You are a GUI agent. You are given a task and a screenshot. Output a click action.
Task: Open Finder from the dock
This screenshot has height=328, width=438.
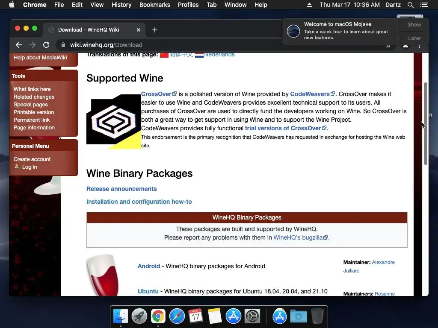click(121, 316)
